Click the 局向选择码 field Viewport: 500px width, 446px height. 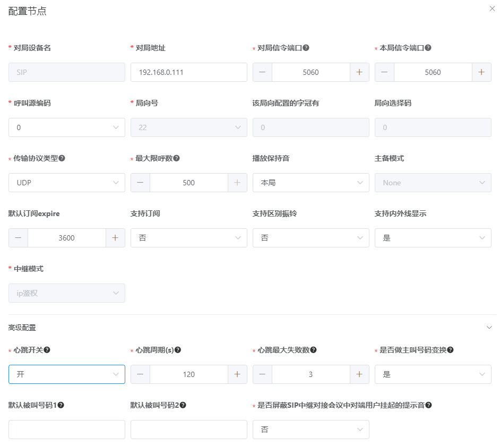click(x=433, y=127)
